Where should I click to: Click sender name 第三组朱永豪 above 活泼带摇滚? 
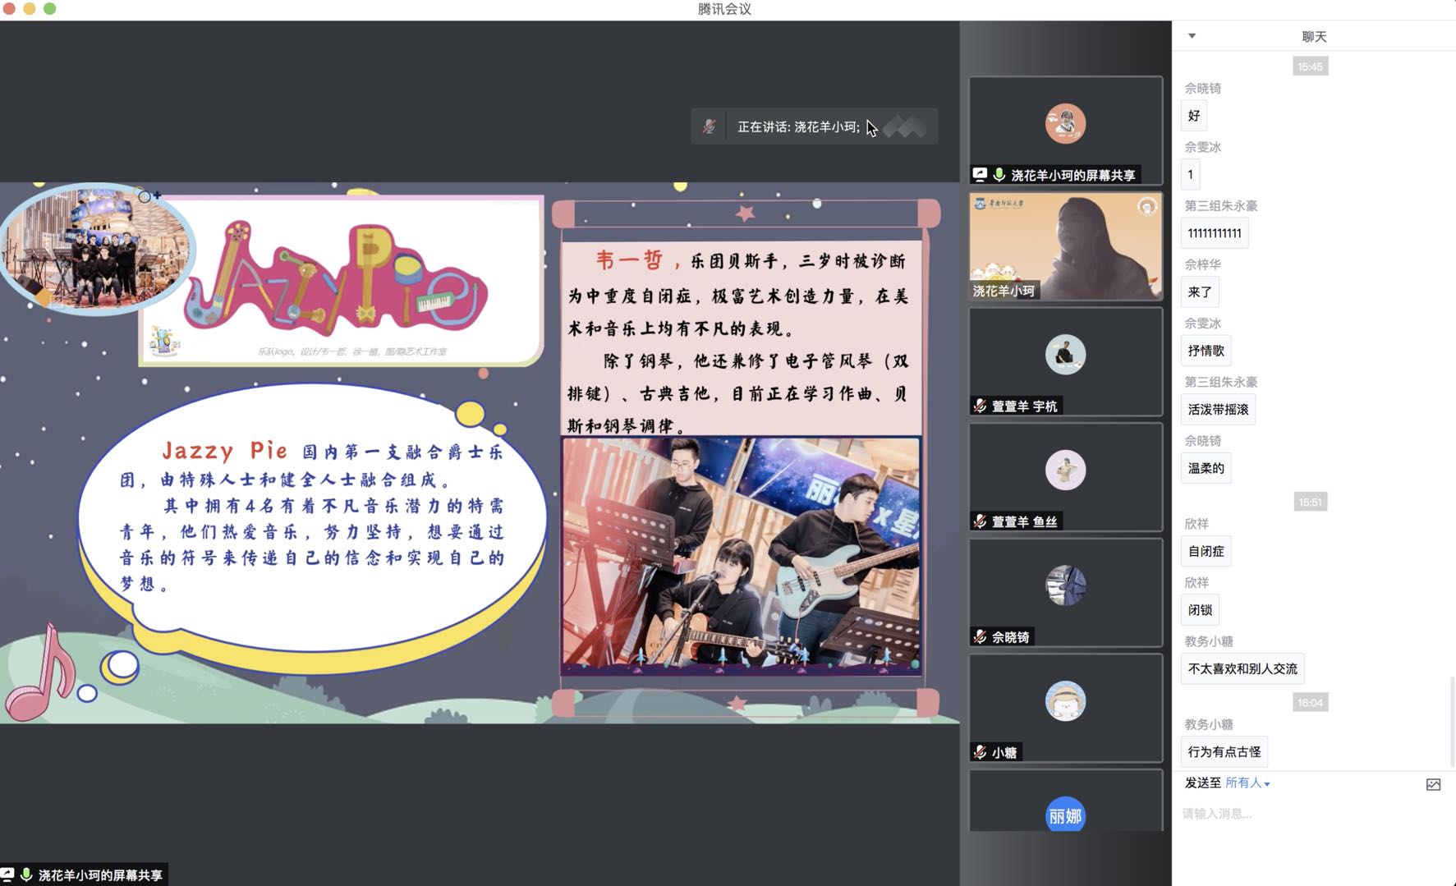tap(1221, 382)
